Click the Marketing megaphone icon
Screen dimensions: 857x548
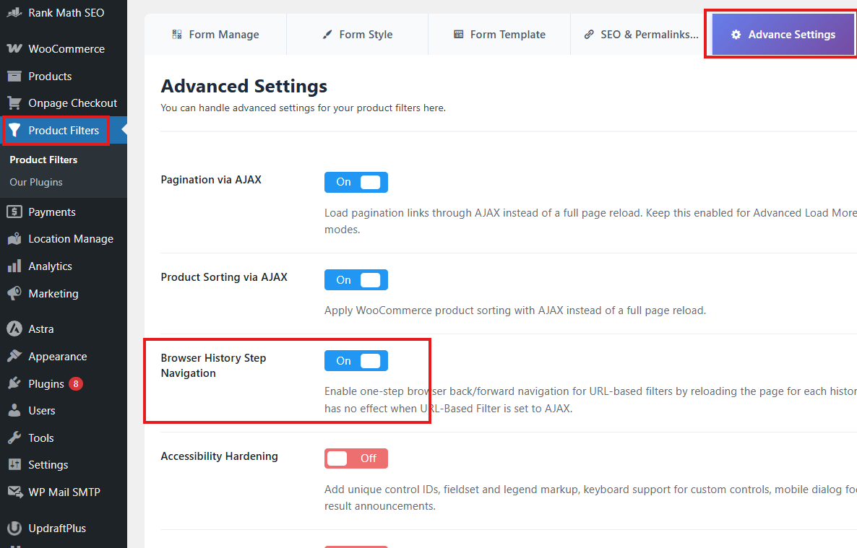click(x=14, y=294)
